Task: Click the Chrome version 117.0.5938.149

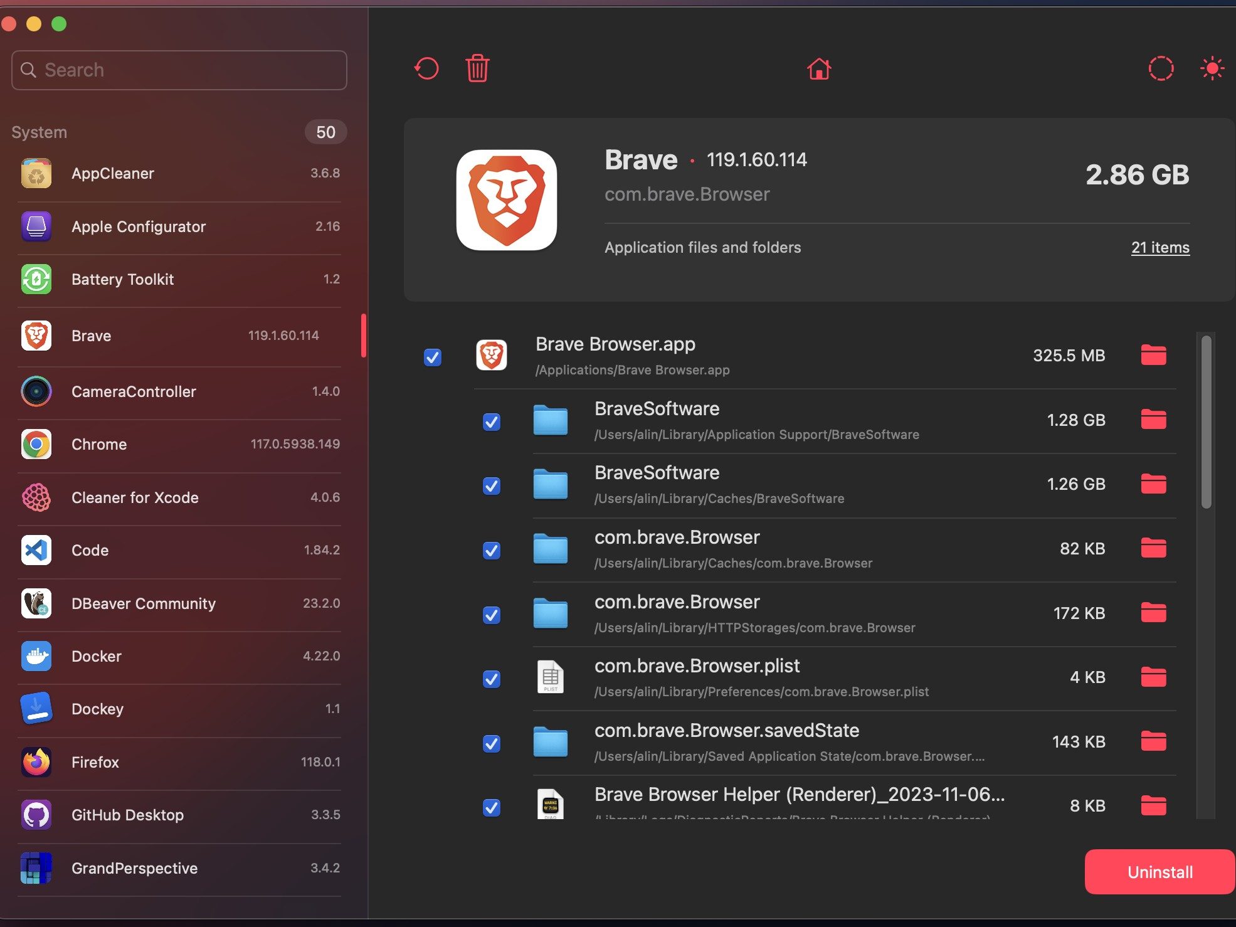Action: click(295, 444)
